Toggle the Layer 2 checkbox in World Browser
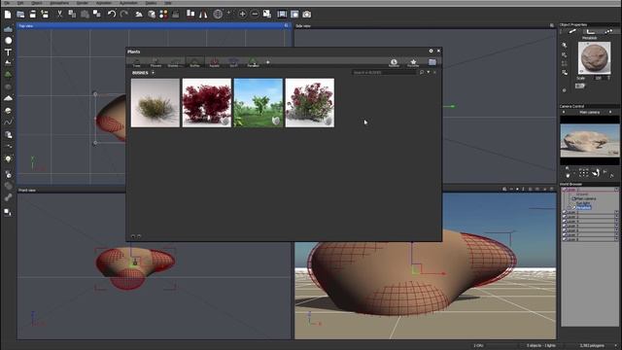 [x=565, y=212]
